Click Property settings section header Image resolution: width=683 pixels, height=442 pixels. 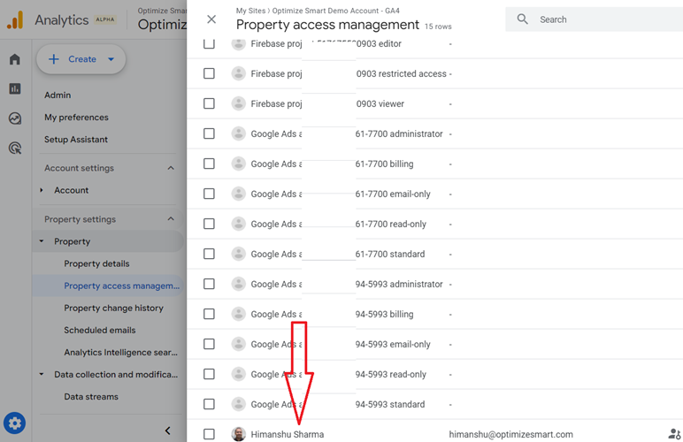[81, 219]
